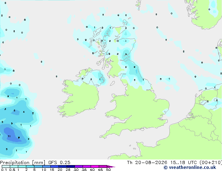Click the "Th 20-08-2026" date text
Screen dimensions: 222x171
147,163
